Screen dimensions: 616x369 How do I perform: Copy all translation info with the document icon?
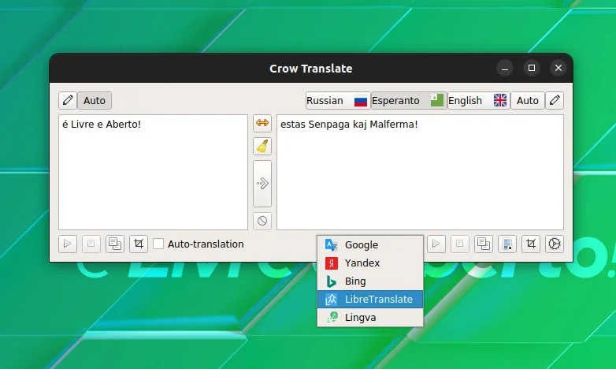(x=507, y=244)
